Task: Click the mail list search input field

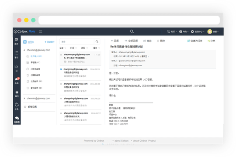Action: (x=77, y=41)
